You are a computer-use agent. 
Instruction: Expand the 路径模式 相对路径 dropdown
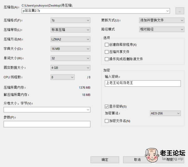pyautogui.click(x=162, y=29)
